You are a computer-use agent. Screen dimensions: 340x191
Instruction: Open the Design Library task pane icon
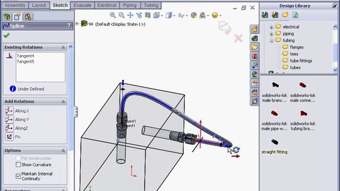[x=254, y=38]
